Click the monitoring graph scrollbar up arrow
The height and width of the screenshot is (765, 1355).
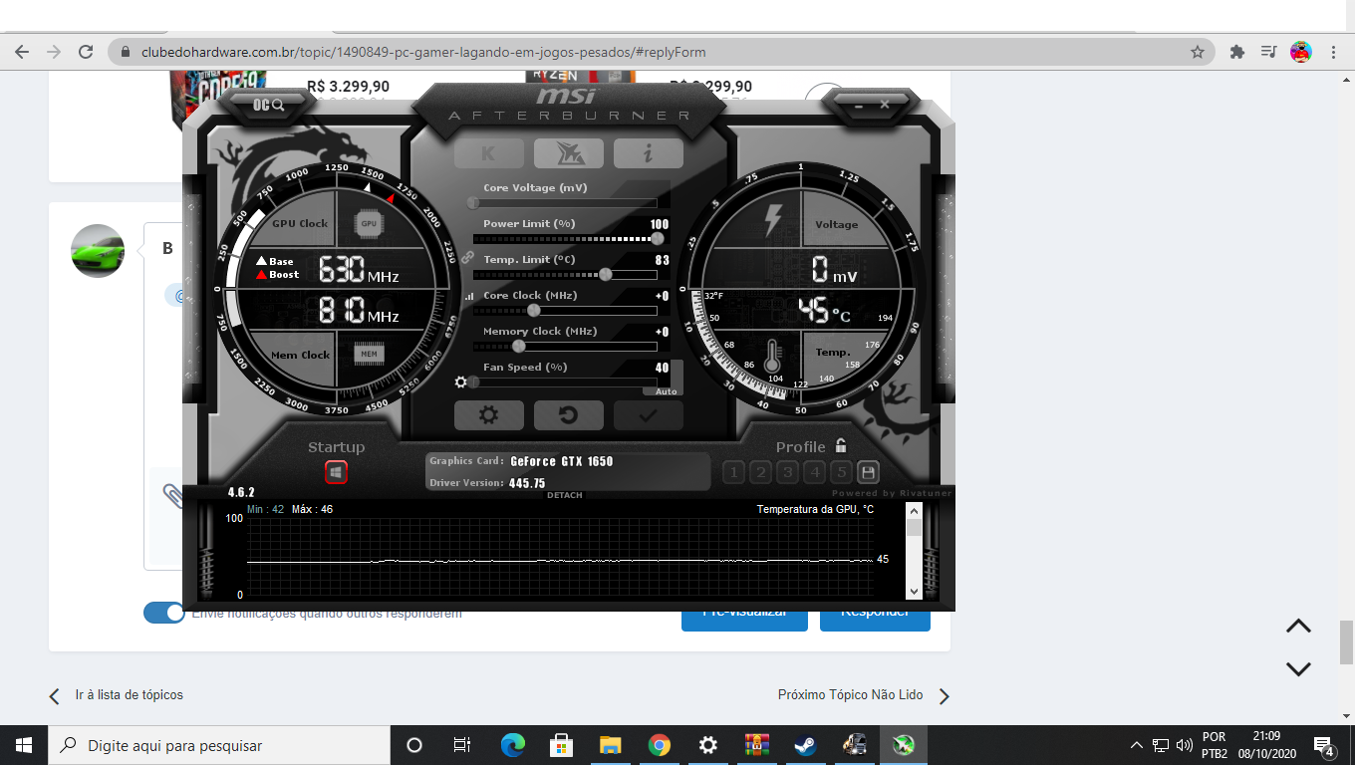[914, 511]
